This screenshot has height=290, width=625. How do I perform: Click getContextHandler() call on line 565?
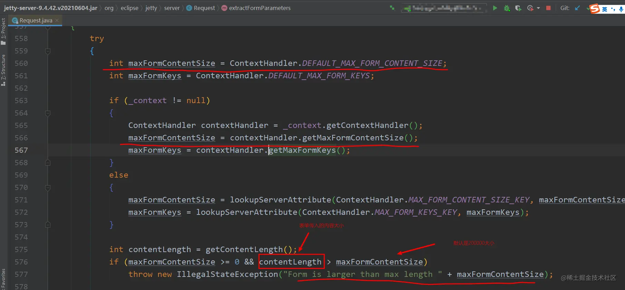pyautogui.click(x=372, y=126)
